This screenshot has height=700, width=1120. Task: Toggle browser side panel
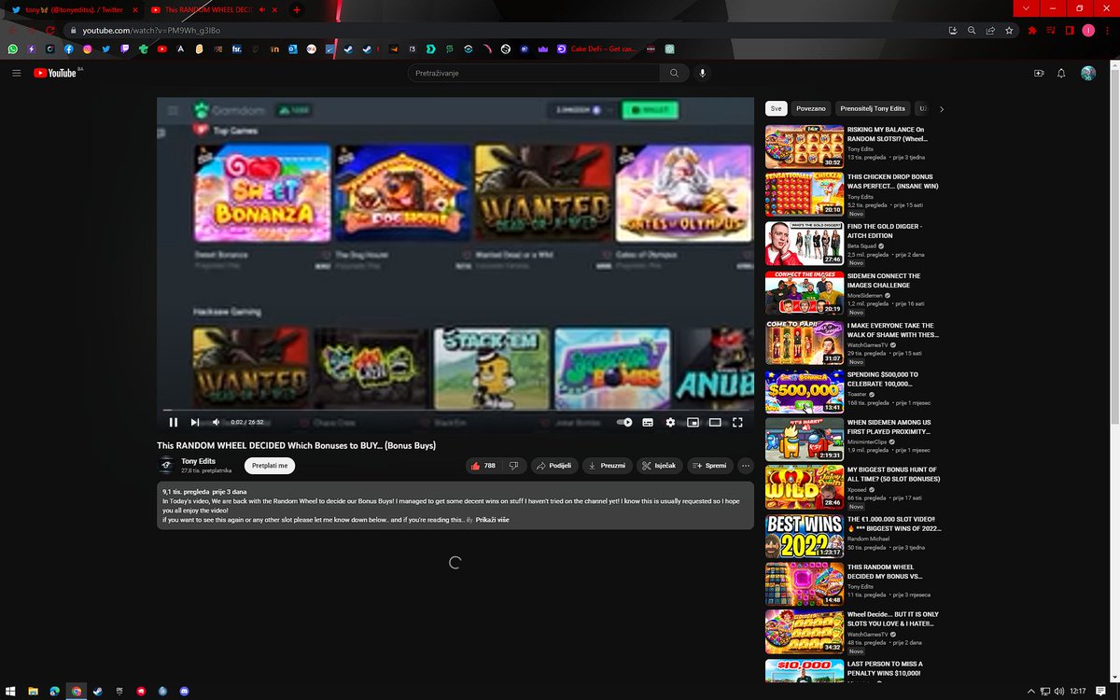[1070, 30]
